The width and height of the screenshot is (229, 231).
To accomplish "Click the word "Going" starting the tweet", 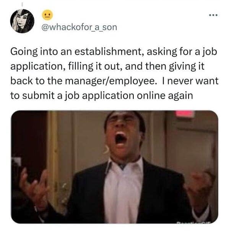I will click(24, 52).
